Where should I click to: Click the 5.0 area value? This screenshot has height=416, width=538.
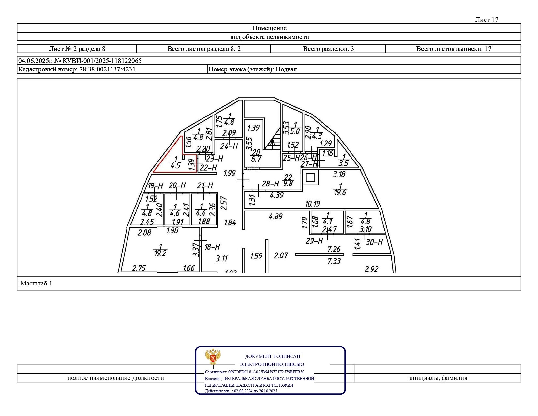(x=295, y=131)
